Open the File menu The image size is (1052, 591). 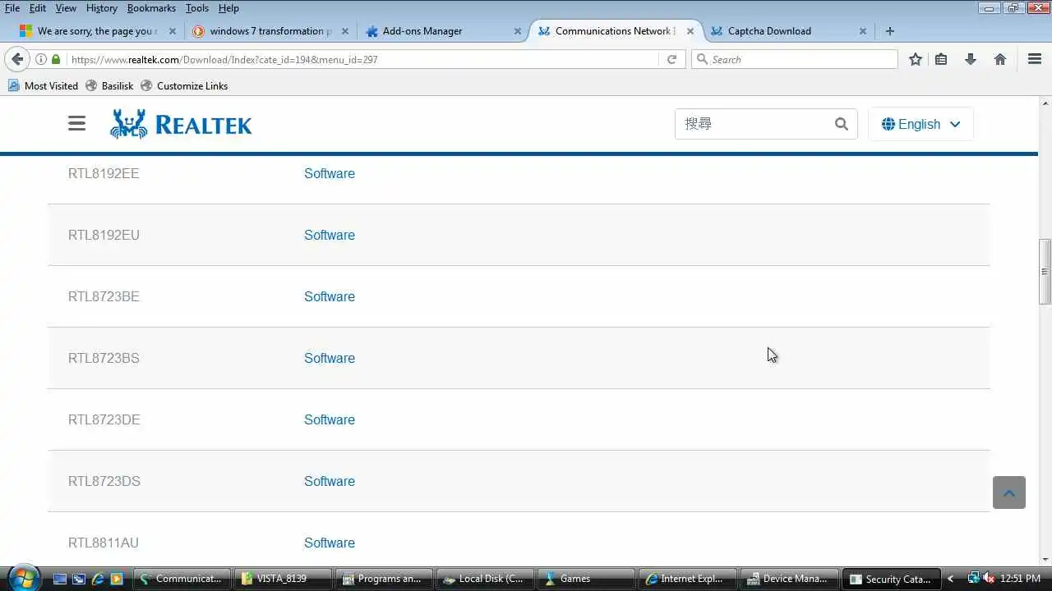tap(12, 8)
